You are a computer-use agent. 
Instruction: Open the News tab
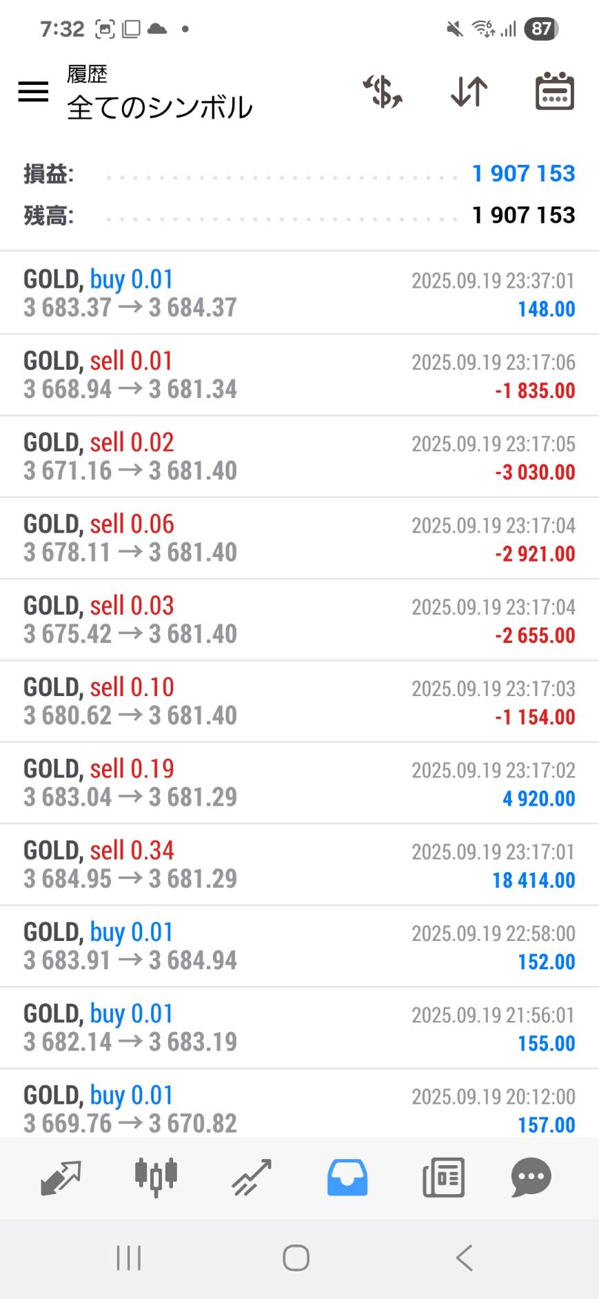(x=443, y=1177)
